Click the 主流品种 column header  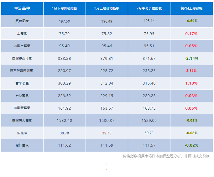pos(22,8)
